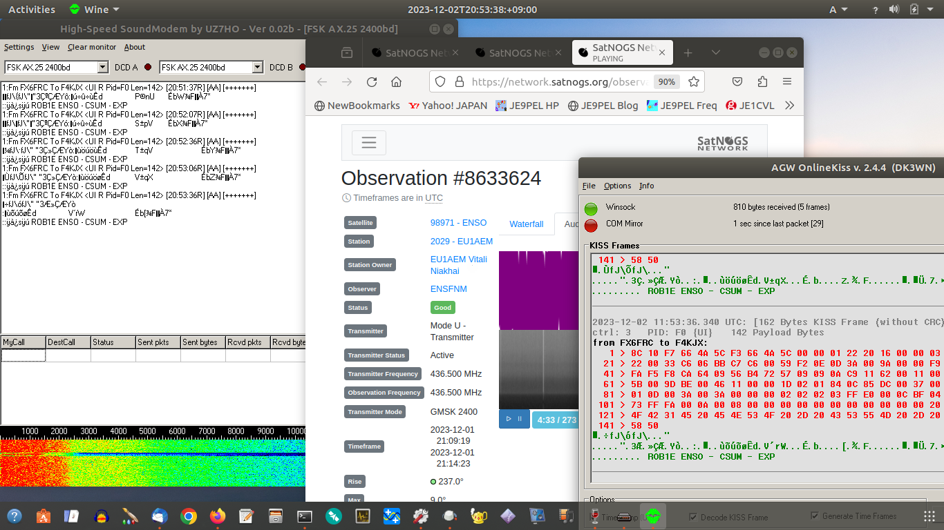
Task: Open a new Firefox tab
Action: [688, 52]
